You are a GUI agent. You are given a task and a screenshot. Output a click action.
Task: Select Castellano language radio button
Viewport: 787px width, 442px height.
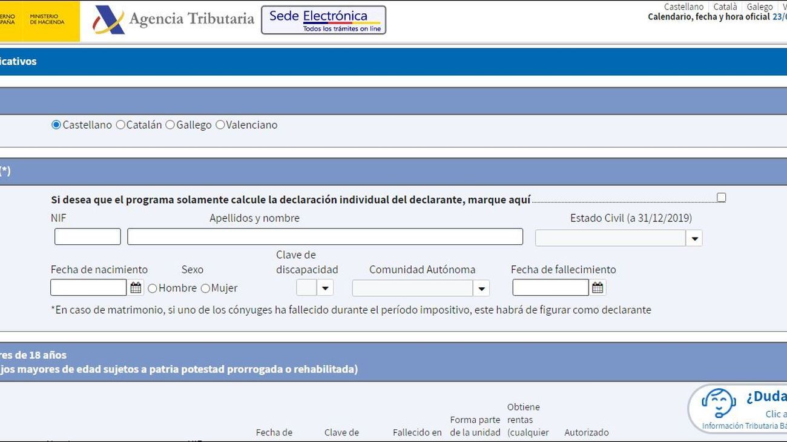[56, 125]
